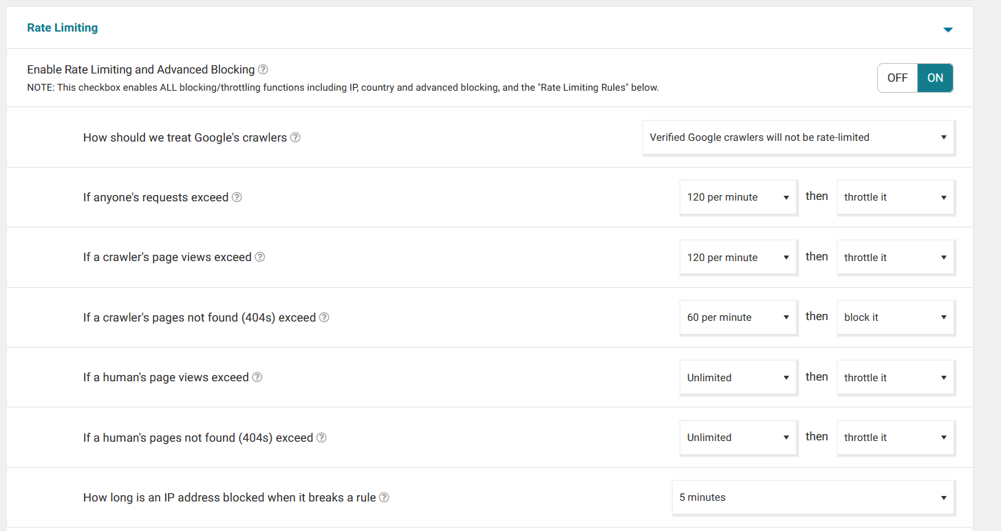The width and height of the screenshot is (1001, 531).
Task: Collapse the Rate Limiting section arrow
Action: tap(948, 30)
